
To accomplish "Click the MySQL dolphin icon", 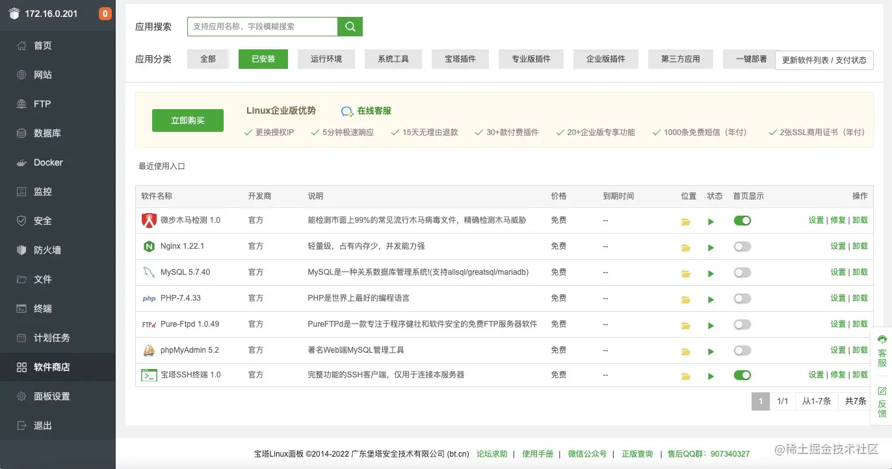I will point(149,272).
